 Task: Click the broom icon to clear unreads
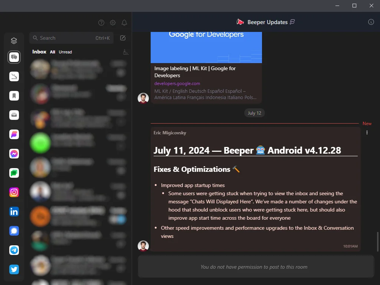click(126, 52)
